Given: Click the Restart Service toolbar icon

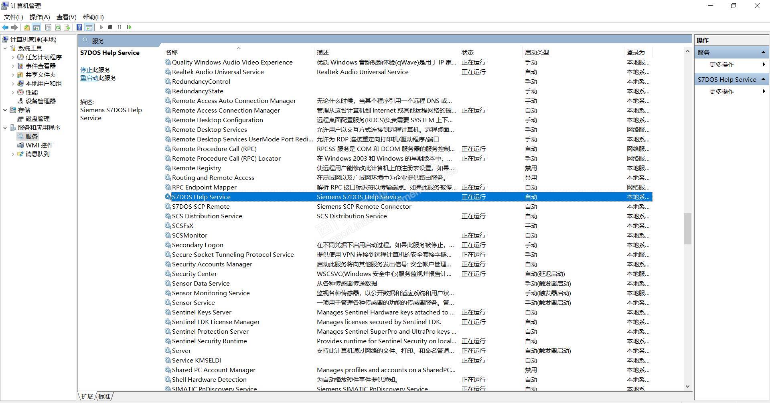Looking at the screenshot, I should click(x=129, y=27).
